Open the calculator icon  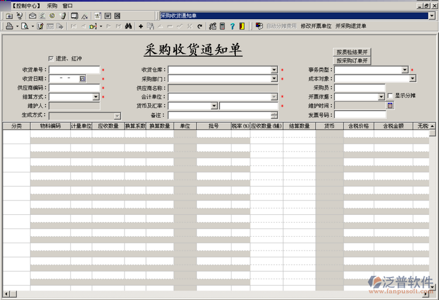[222, 26]
